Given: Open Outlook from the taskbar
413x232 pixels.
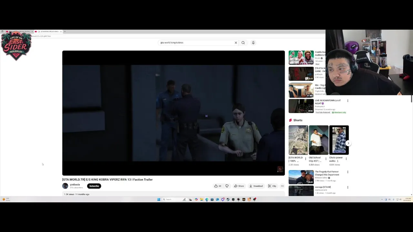Looking at the screenshot, I should [217, 199].
